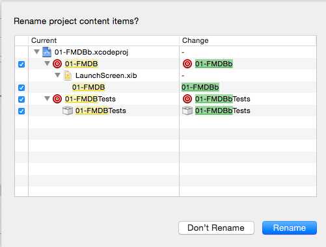Uncheck the 01-FMDB target rename checkbox
The width and height of the screenshot is (326, 247).
(21, 64)
